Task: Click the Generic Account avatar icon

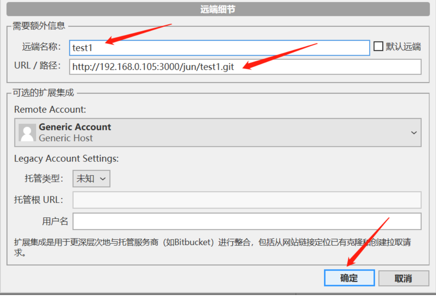Action: coord(27,132)
